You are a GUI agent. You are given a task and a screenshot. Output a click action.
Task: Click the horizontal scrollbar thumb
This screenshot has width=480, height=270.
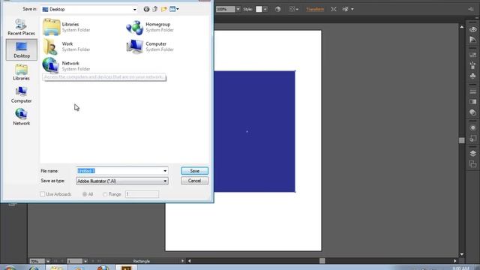tap(322, 261)
